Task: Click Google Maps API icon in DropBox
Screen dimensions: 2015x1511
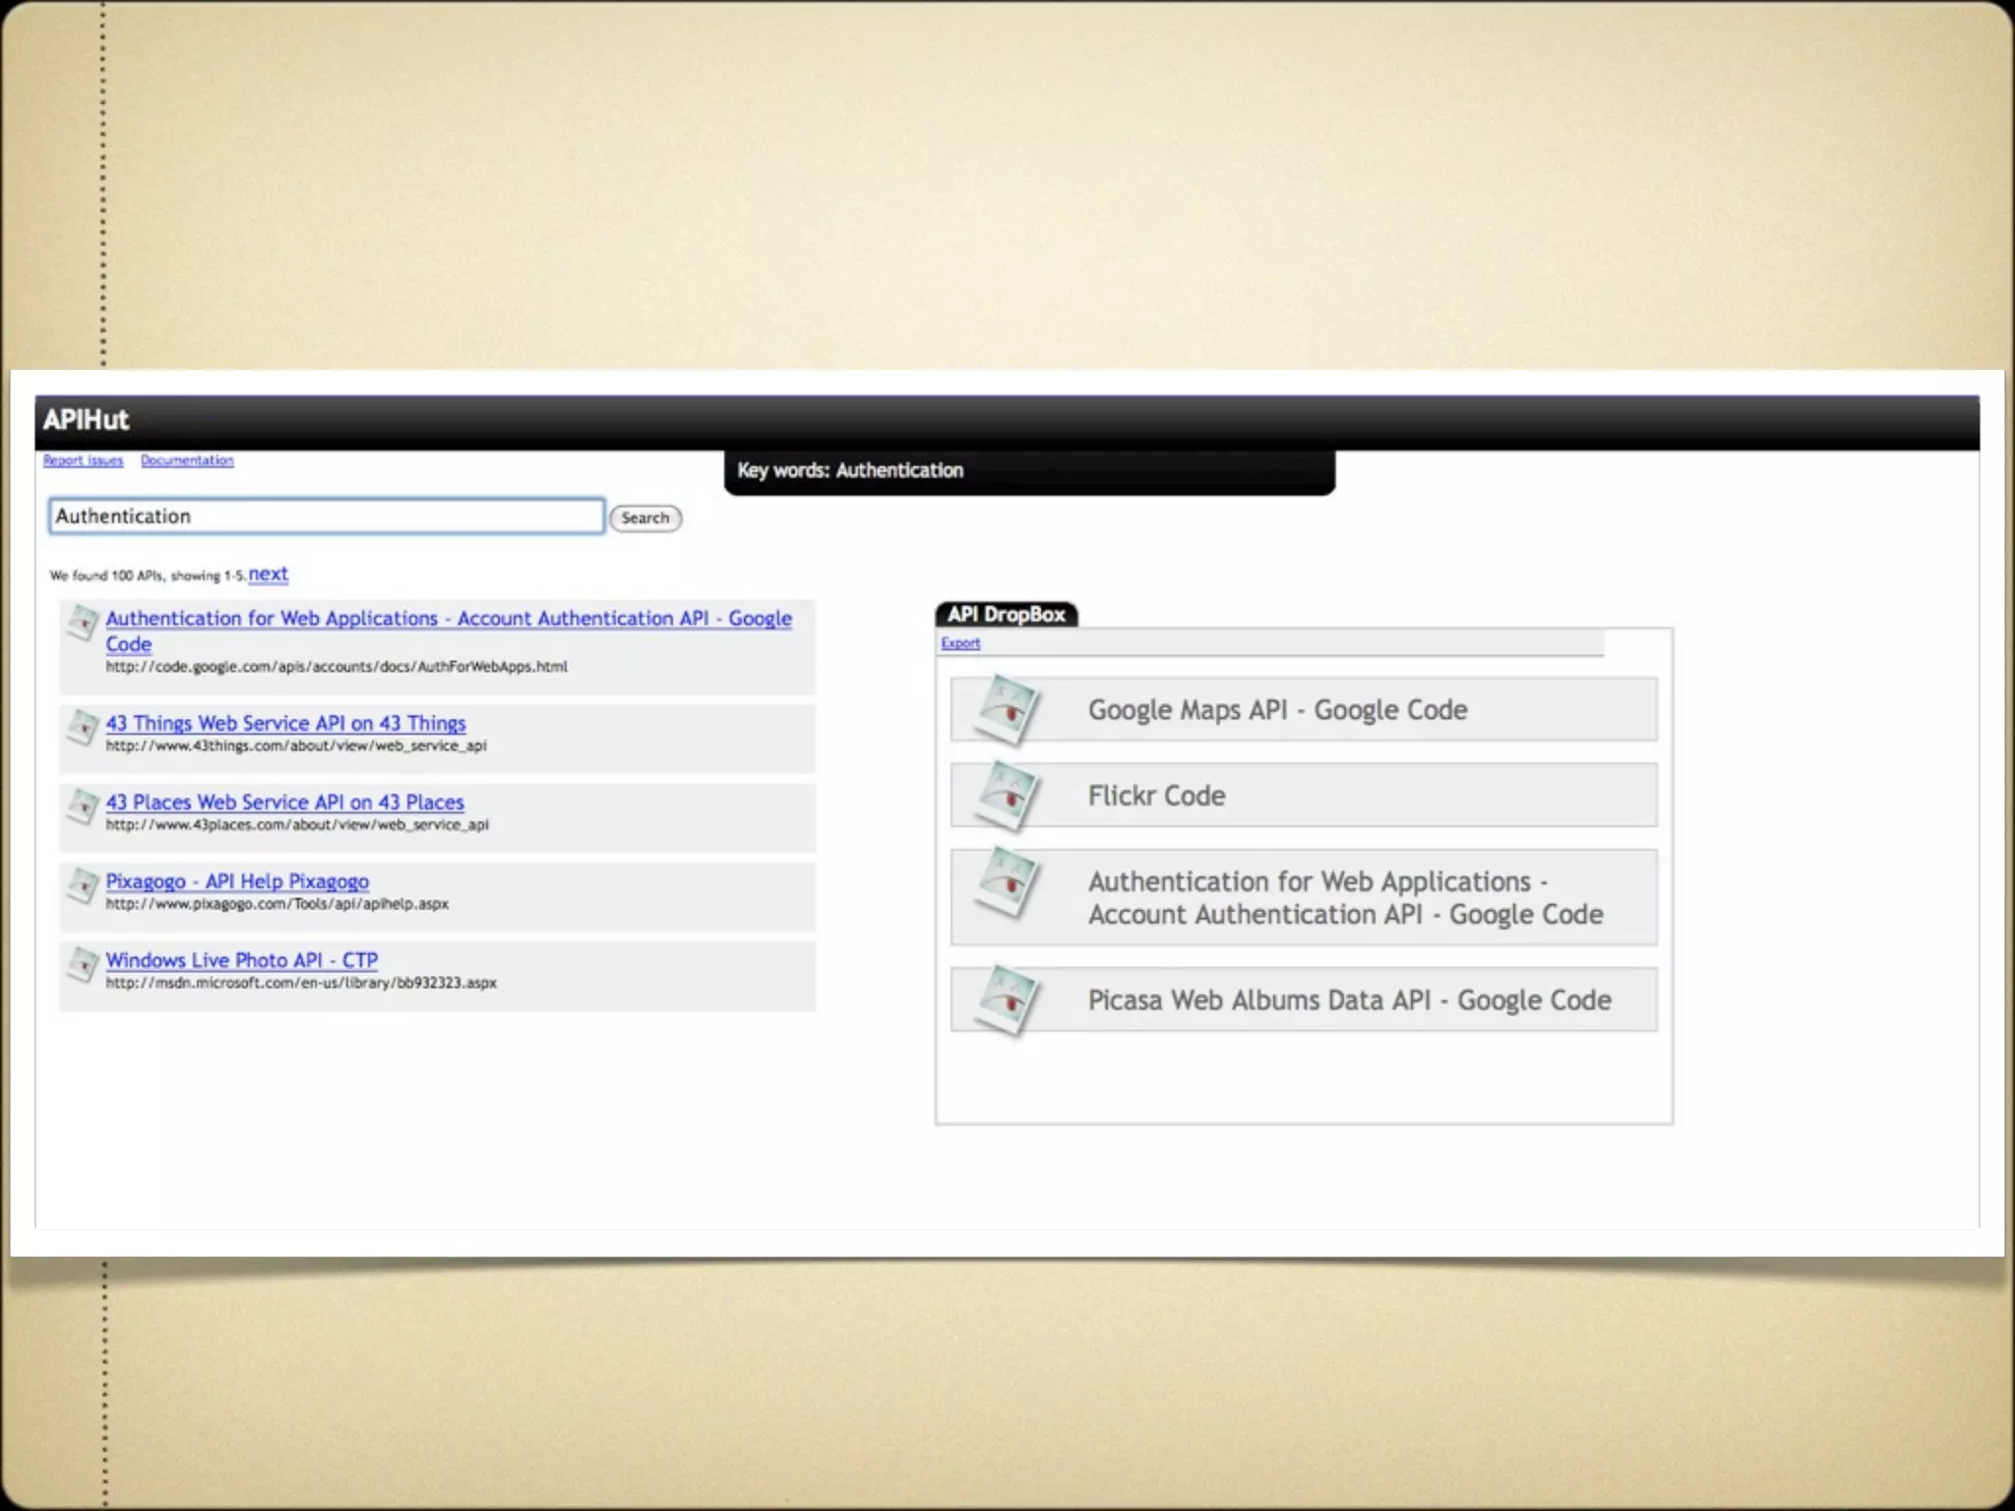Action: 1006,709
